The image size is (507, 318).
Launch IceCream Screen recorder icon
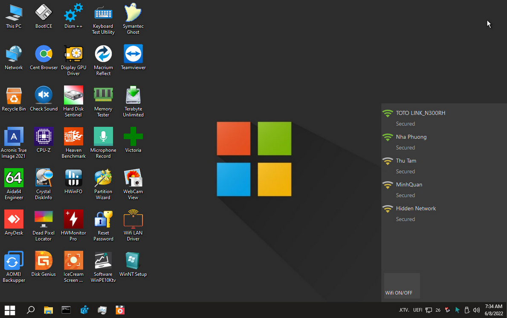(x=73, y=267)
